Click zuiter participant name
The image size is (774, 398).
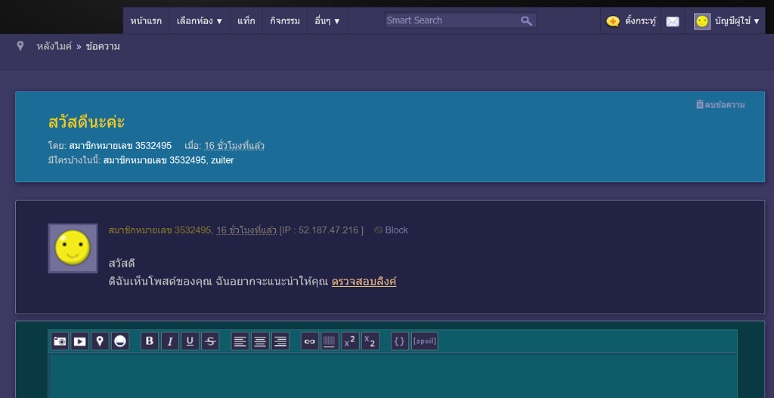point(223,160)
